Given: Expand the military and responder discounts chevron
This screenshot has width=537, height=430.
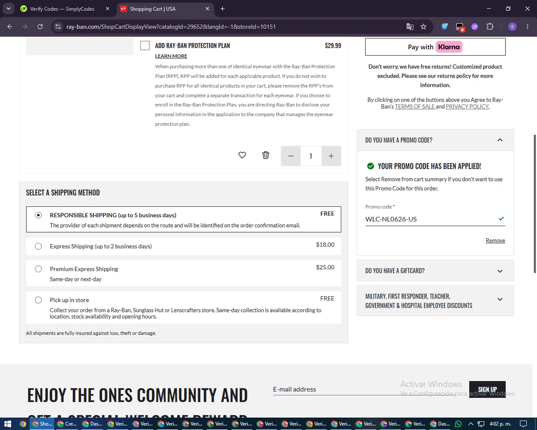Looking at the screenshot, I should coord(500,299).
